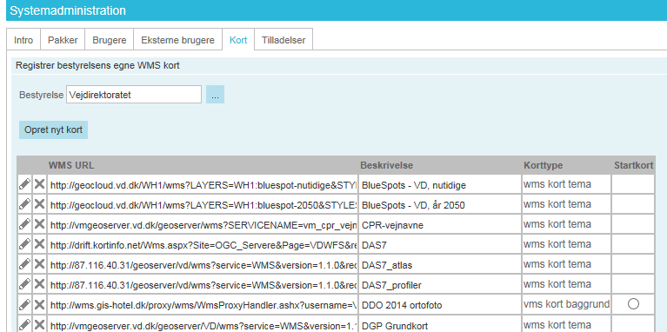Delete the DAS7_atlas row
Image resolution: width=667 pixels, height=332 pixels.
(39, 264)
